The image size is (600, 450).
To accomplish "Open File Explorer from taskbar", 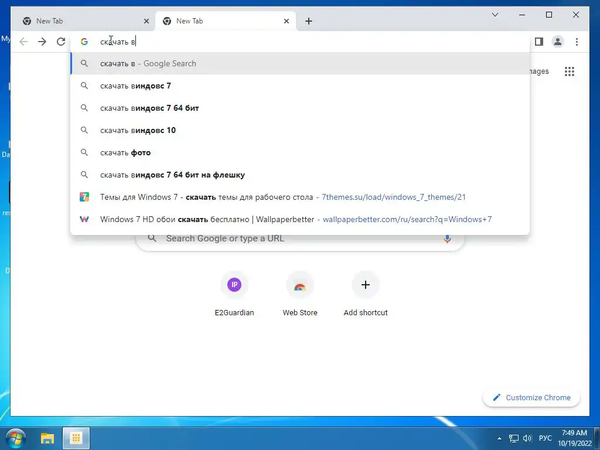I will (x=47, y=438).
